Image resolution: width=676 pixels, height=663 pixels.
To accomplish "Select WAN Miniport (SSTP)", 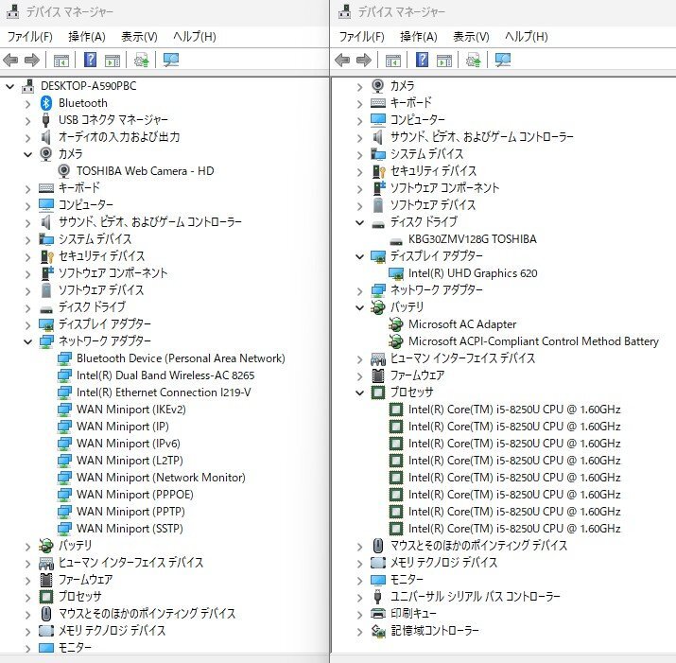I will 130,529.
